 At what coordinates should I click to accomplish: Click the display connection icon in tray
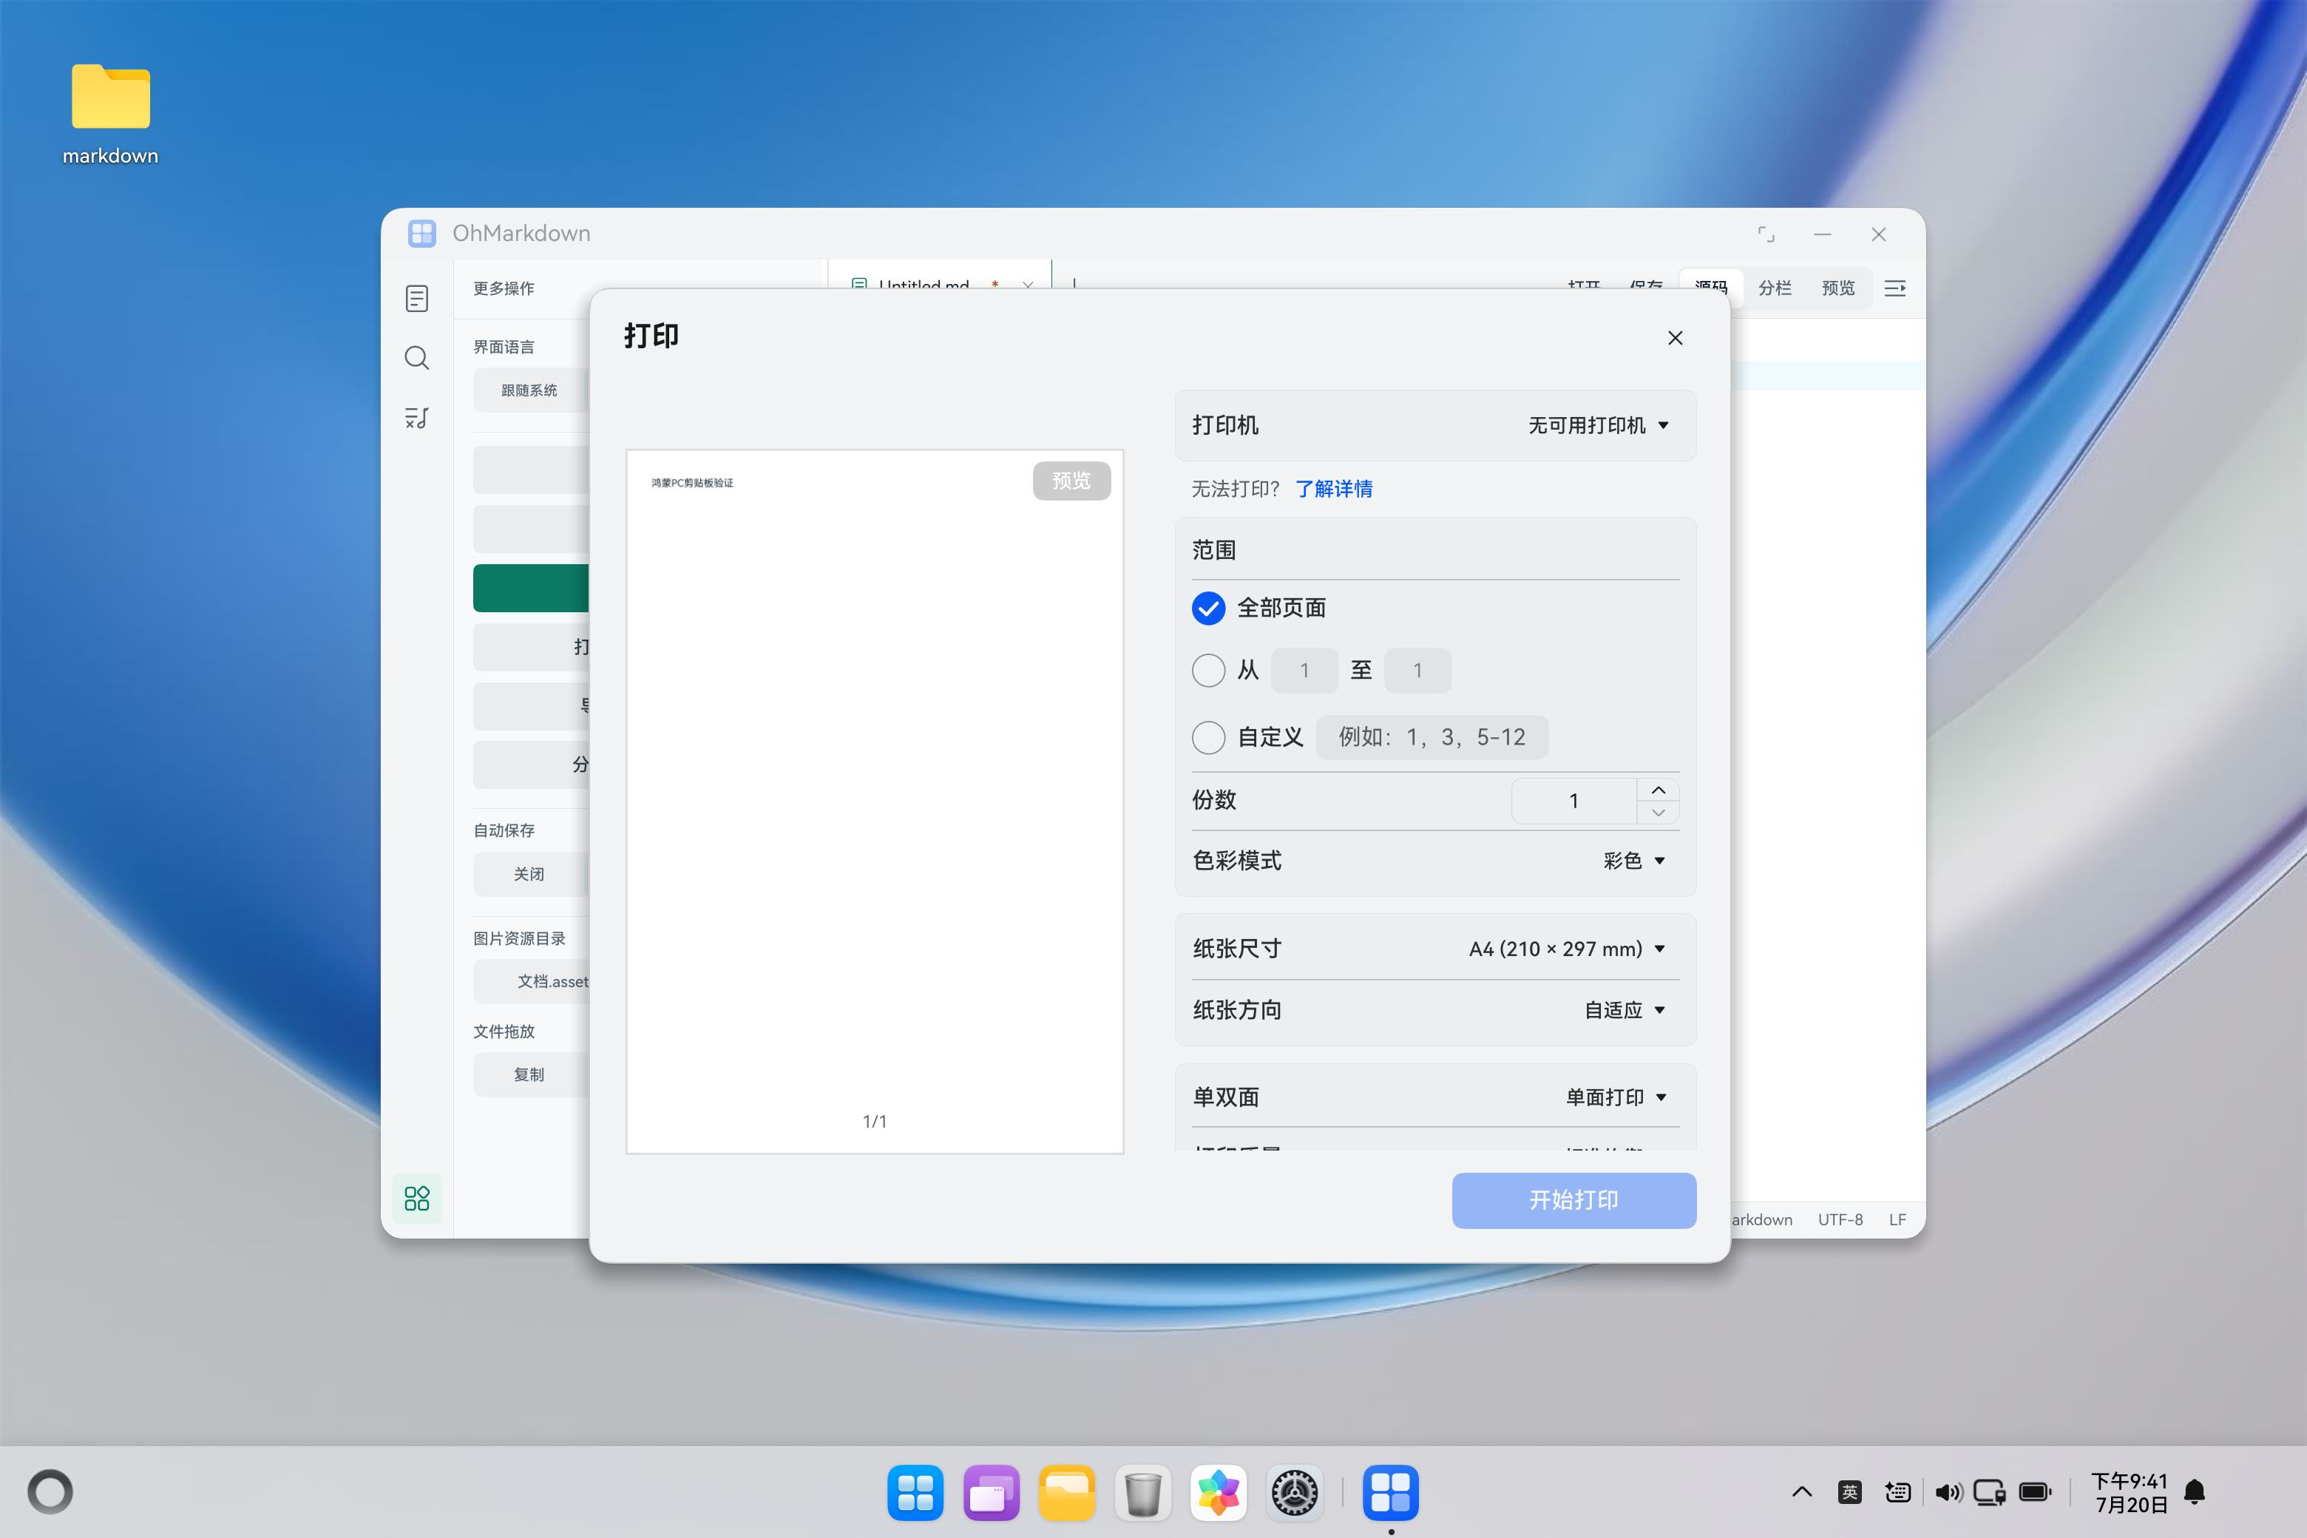pyautogui.click(x=1989, y=1492)
